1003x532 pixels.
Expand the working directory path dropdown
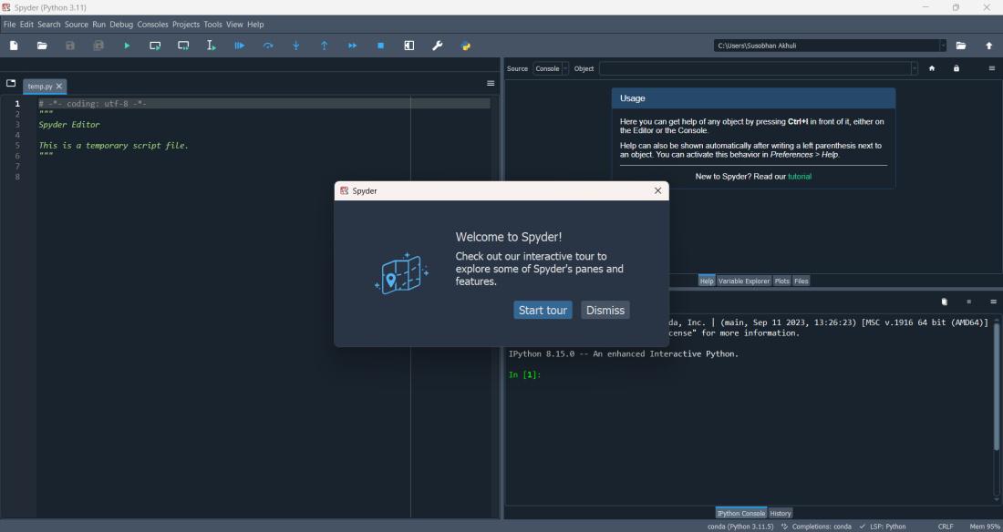(x=943, y=46)
